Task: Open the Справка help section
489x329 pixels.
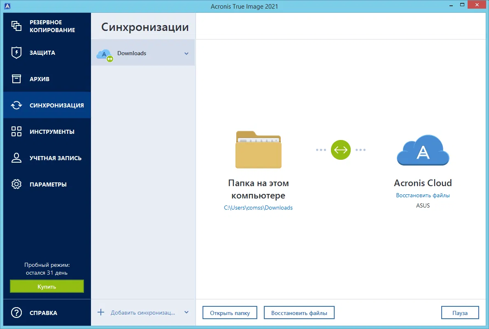Action: (x=47, y=313)
